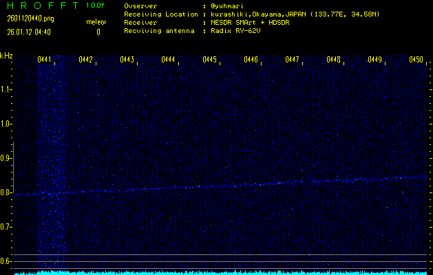Viewport: 433px width, 275px height.
Task: Pick the 0443 time tick label
Action: (127, 60)
